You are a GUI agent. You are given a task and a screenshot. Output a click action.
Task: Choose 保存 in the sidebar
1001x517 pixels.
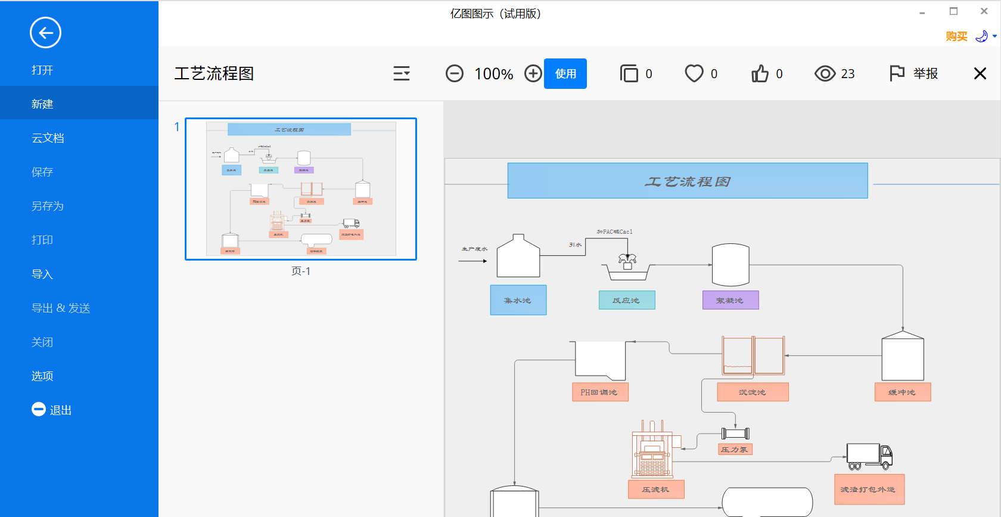[x=42, y=172]
